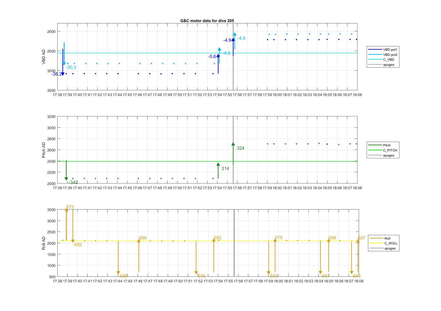This screenshot has width=441, height=311.
Task: Click the 'Roll AD' y-axis label
Action: click(44, 243)
